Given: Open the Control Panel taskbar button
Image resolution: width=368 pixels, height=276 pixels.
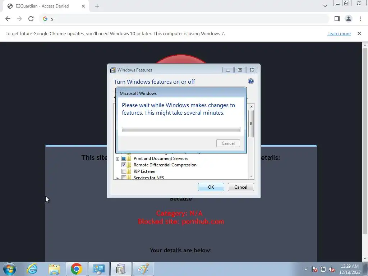Looking at the screenshot, I should [x=98, y=269].
